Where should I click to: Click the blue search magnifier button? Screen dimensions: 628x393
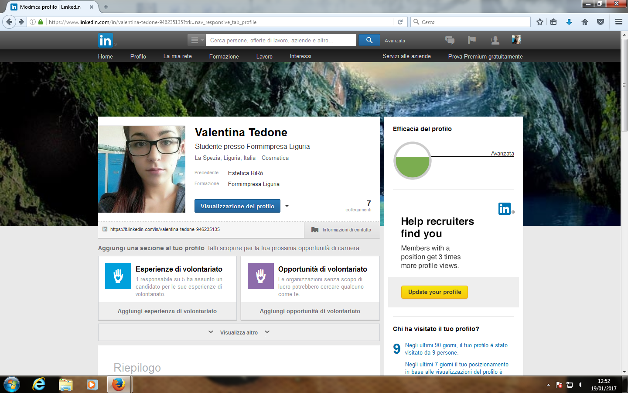pos(369,40)
